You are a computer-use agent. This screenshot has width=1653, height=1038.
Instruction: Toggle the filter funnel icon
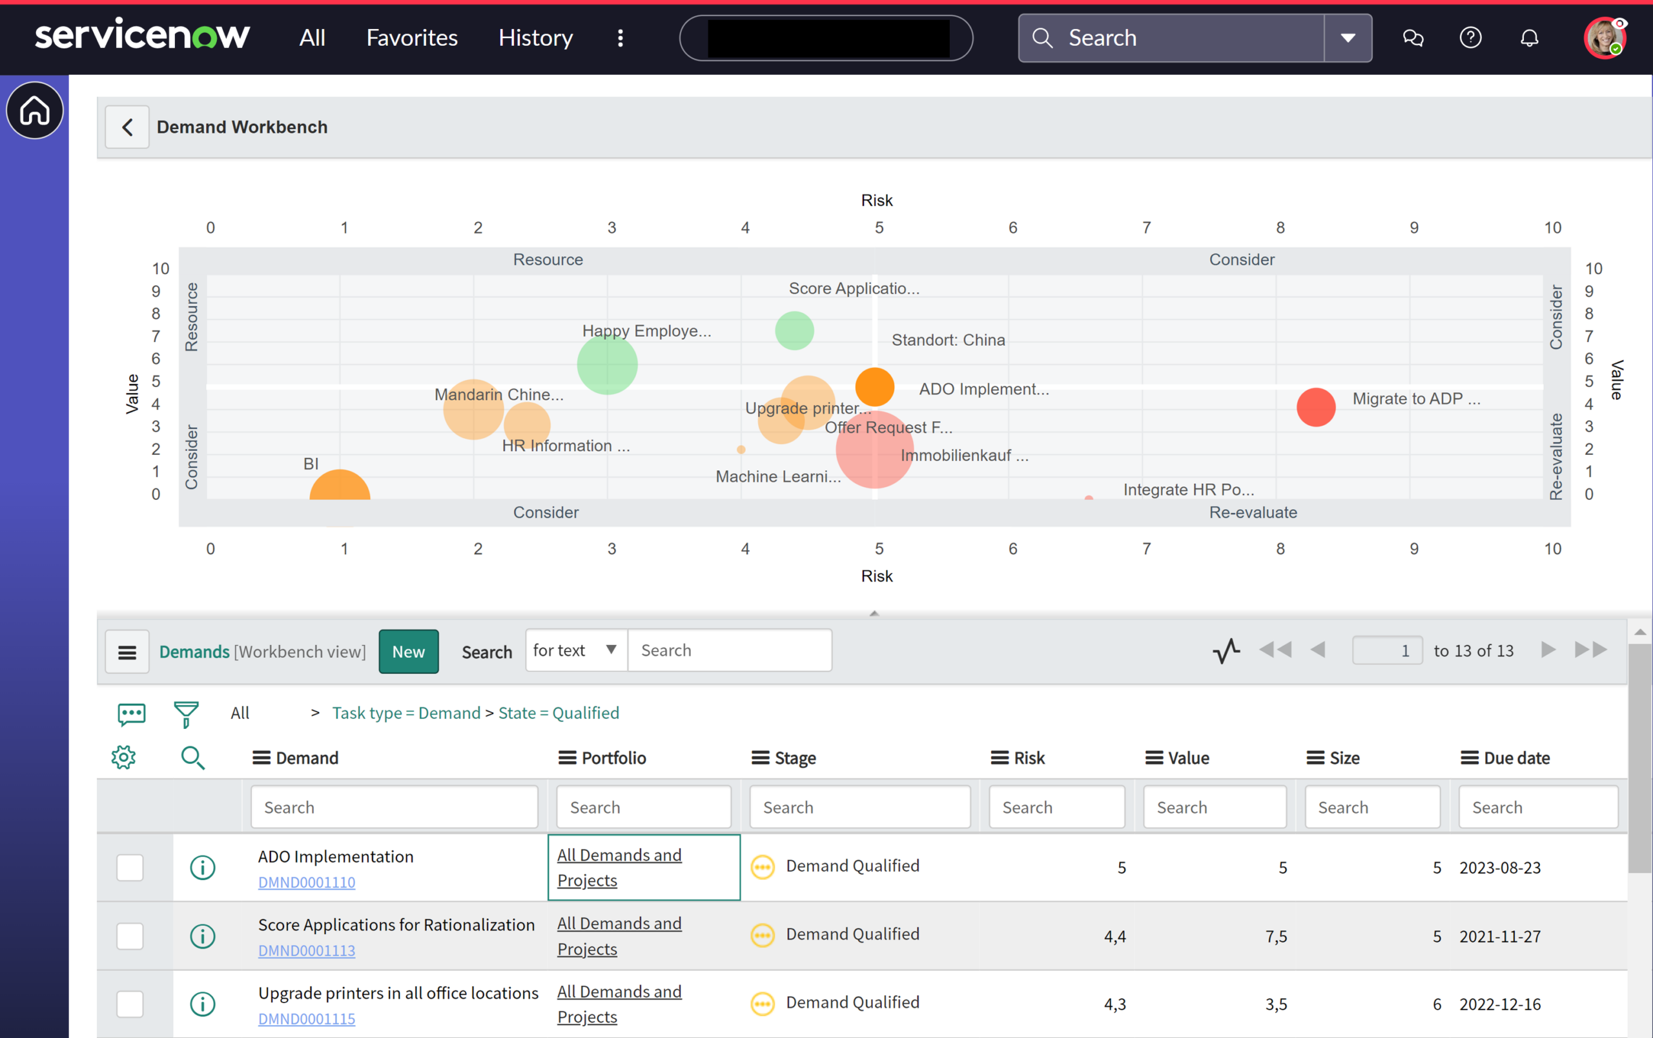click(x=186, y=714)
